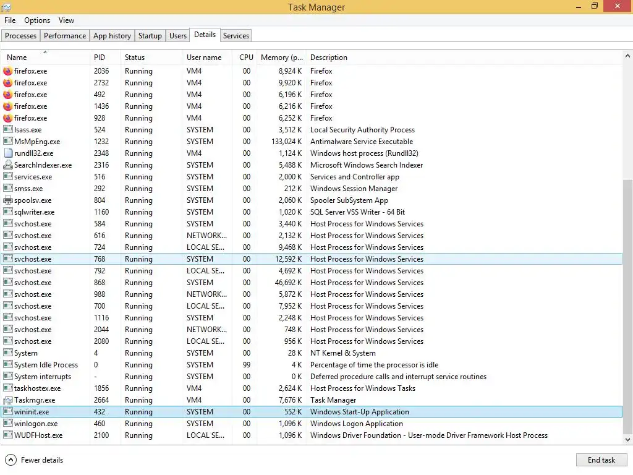Click description Spooler SubSystem App
Image resolution: width=633 pixels, height=475 pixels.
[349, 200]
